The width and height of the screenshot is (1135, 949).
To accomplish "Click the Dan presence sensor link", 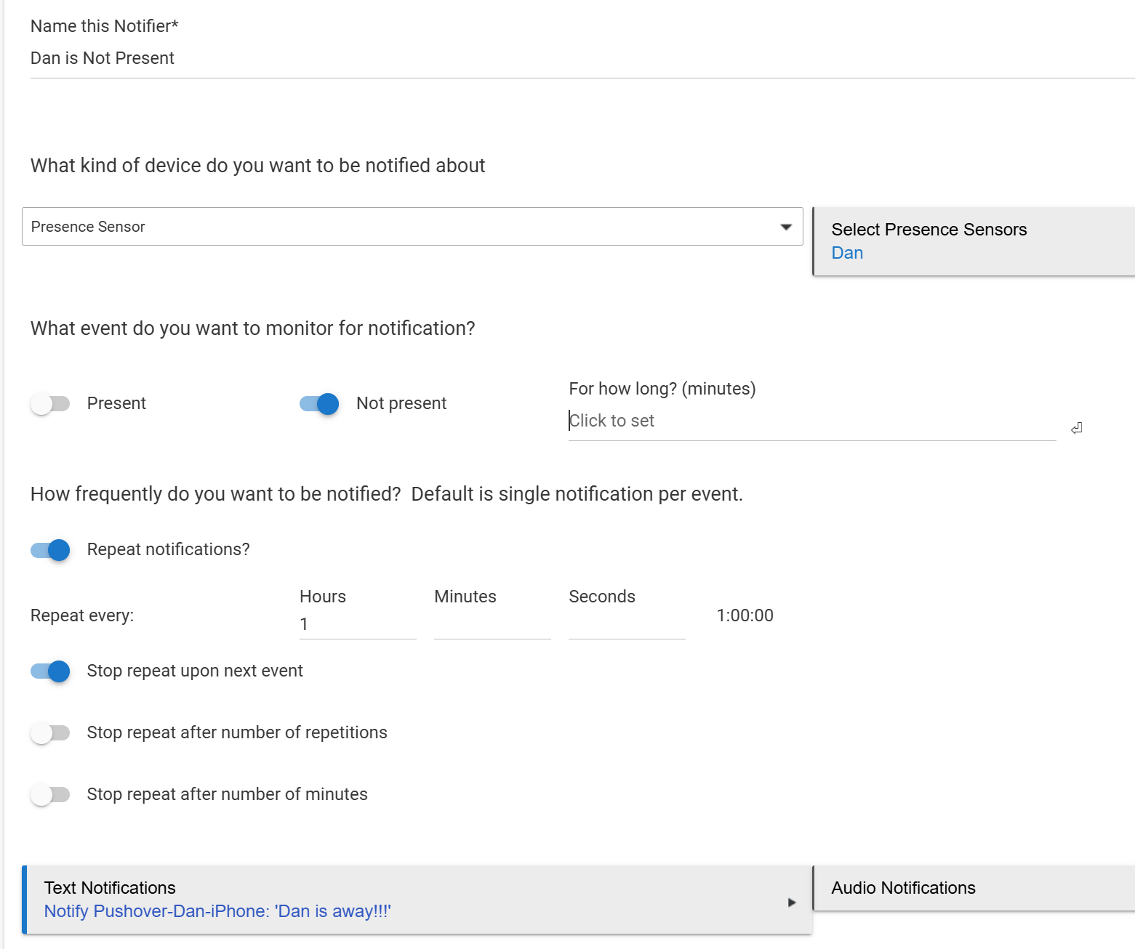I will click(x=847, y=253).
